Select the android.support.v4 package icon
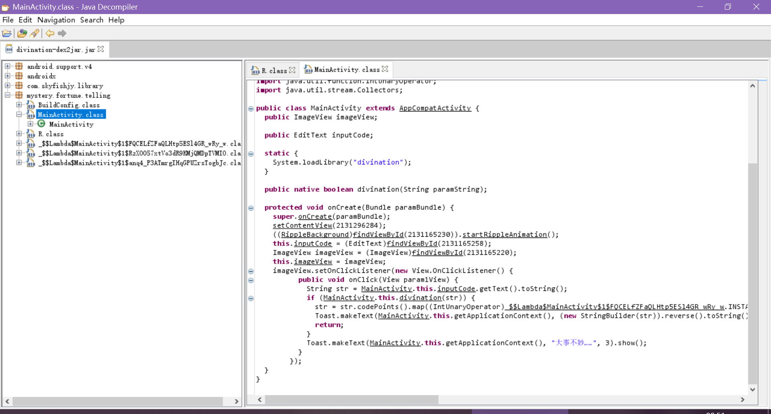771x414 pixels. click(x=19, y=66)
